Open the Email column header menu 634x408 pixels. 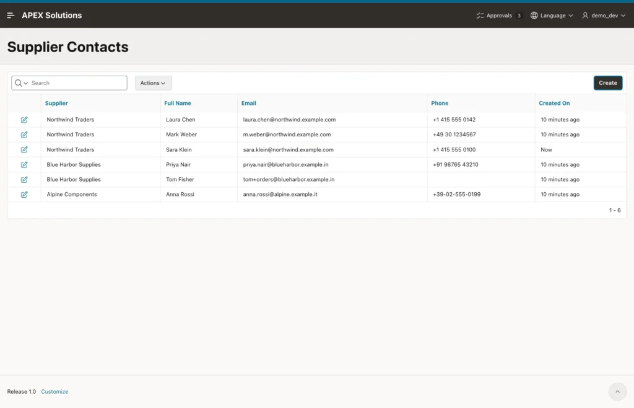point(249,103)
